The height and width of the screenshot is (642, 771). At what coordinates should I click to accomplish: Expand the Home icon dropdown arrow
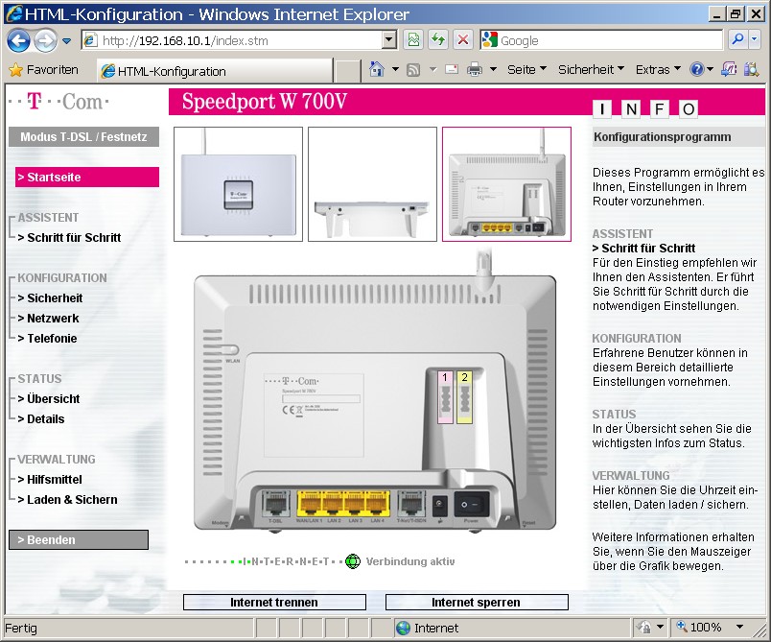(395, 69)
